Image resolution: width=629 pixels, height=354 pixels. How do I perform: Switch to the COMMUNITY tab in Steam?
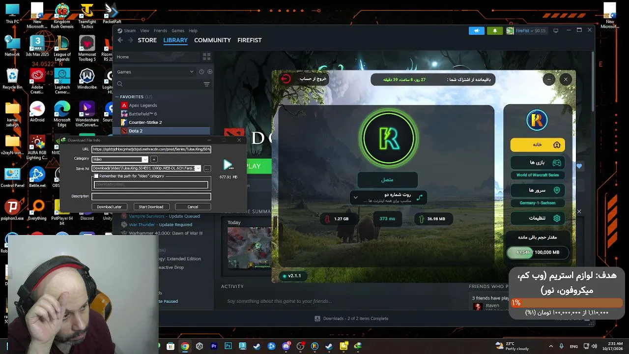212,40
